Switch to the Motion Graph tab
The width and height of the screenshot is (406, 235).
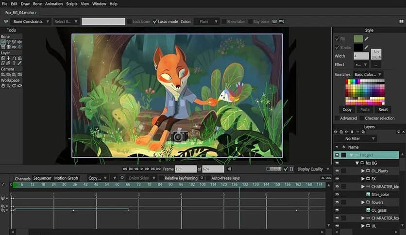point(66,178)
